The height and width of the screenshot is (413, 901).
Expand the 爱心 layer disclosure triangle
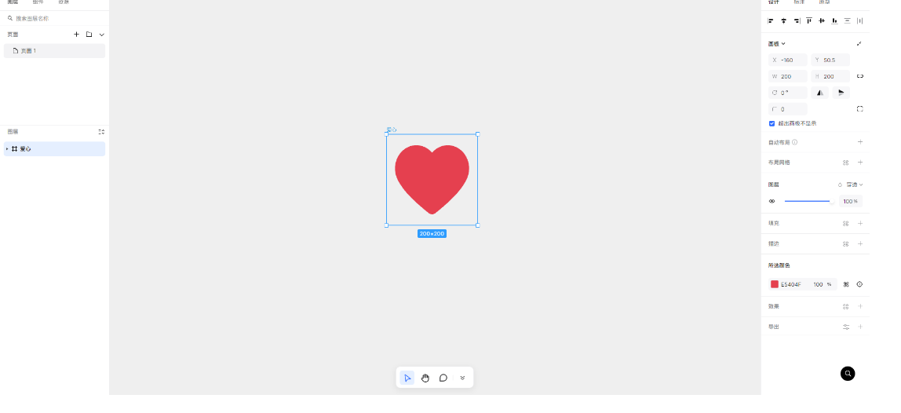coord(7,149)
